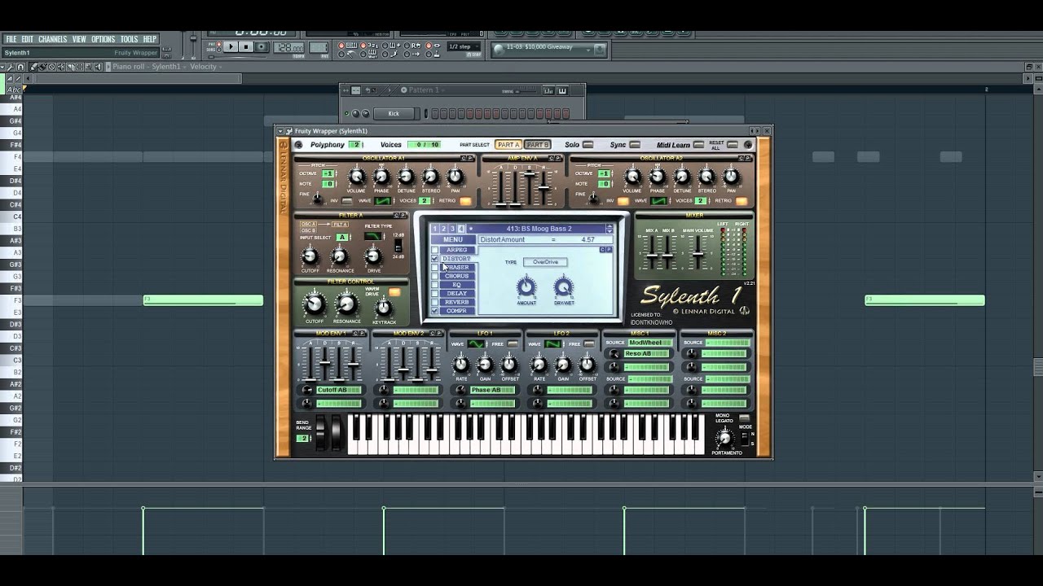
Task: Turn the Oscillator A1 Volume knob
Action: coord(356,177)
